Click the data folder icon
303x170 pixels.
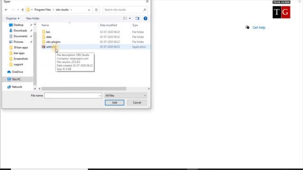pyautogui.click(x=44, y=37)
